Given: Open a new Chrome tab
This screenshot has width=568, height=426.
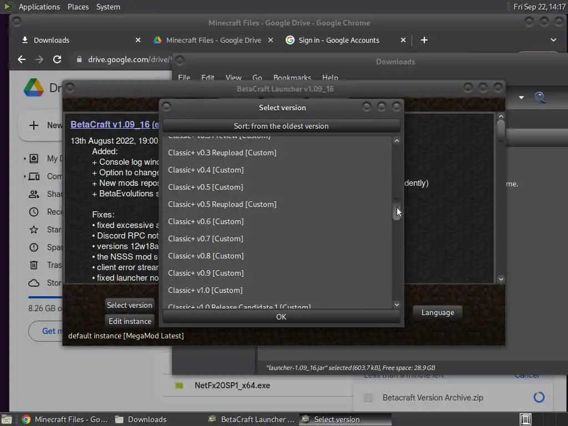Looking at the screenshot, I should pyautogui.click(x=424, y=40).
